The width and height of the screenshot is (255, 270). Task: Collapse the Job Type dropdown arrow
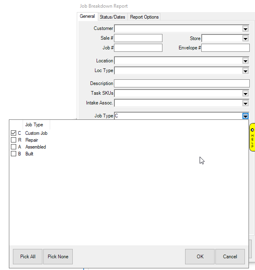point(245,116)
